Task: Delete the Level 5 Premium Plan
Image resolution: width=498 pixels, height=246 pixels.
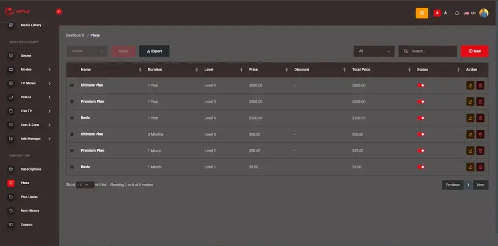Action: (480, 102)
